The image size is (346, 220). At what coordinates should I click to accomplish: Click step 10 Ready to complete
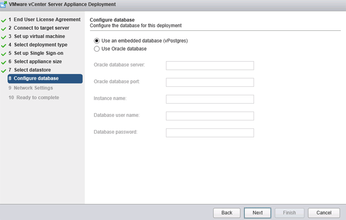pyautogui.click(x=34, y=97)
